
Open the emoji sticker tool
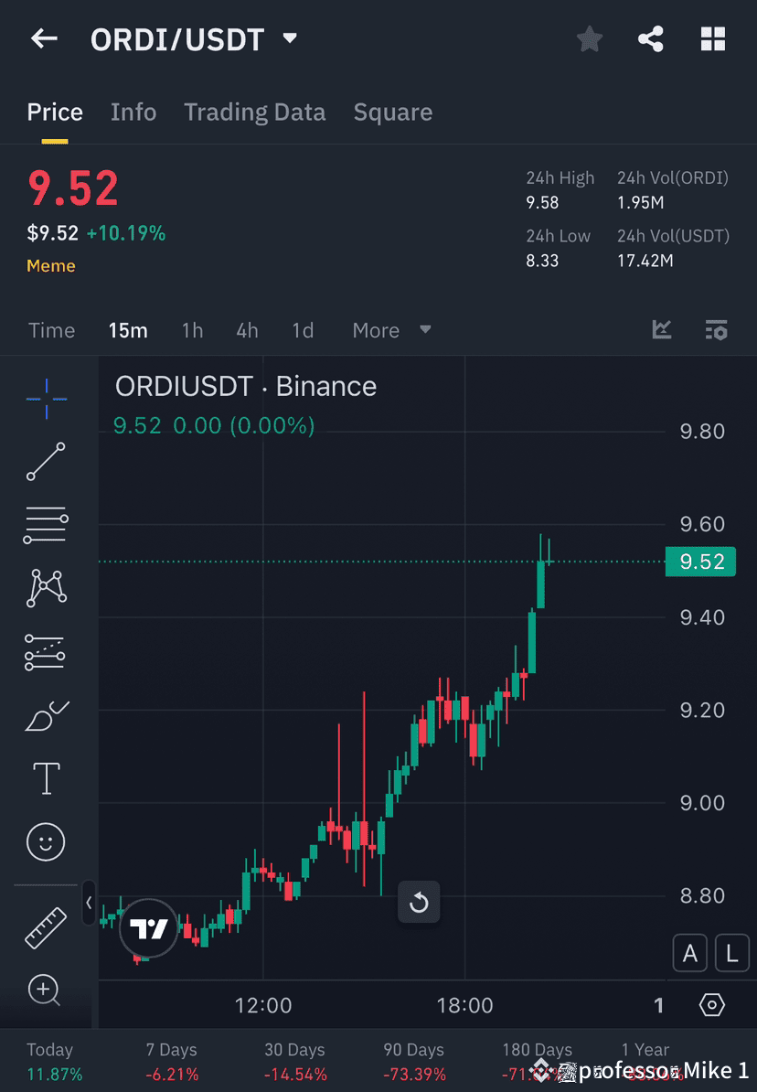coord(46,841)
